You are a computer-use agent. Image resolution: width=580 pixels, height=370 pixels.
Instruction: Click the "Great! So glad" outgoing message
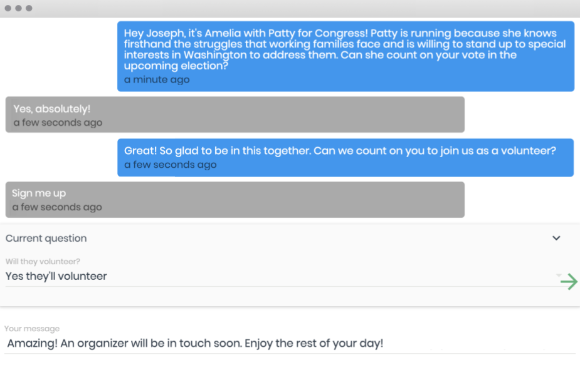(345, 157)
